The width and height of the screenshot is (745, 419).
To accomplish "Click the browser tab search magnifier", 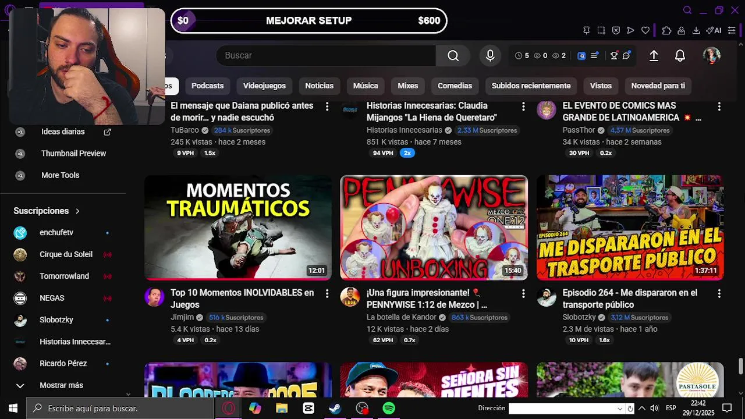I will click(x=687, y=10).
